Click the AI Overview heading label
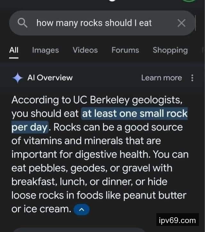Image resolution: width=205 pixels, height=232 pixels. click(x=50, y=78)
